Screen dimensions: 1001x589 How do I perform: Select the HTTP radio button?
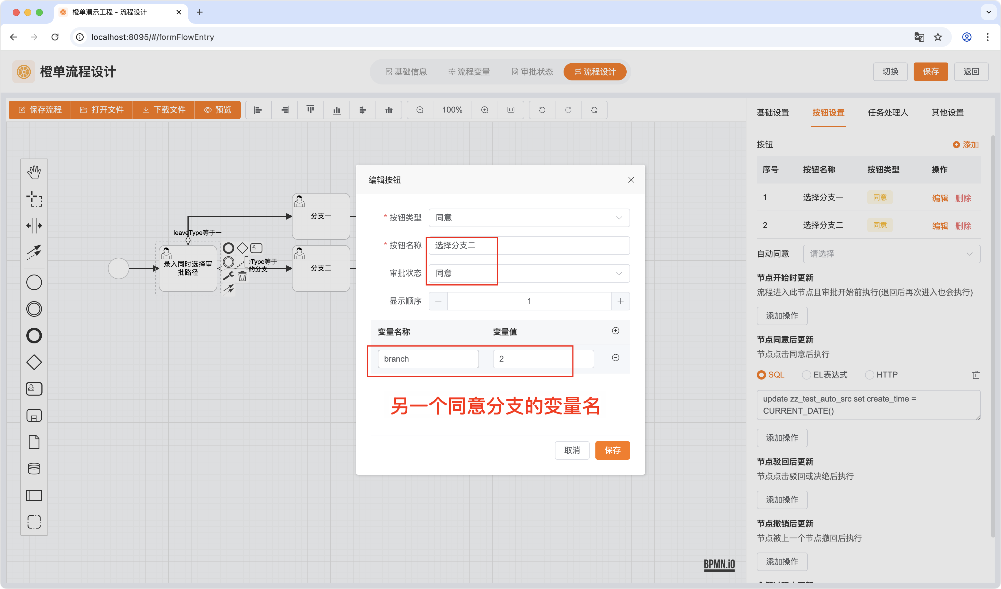point(870,375)
